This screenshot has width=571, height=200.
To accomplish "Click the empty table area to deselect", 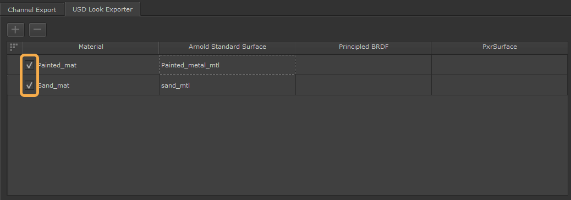I will [287, 145].
